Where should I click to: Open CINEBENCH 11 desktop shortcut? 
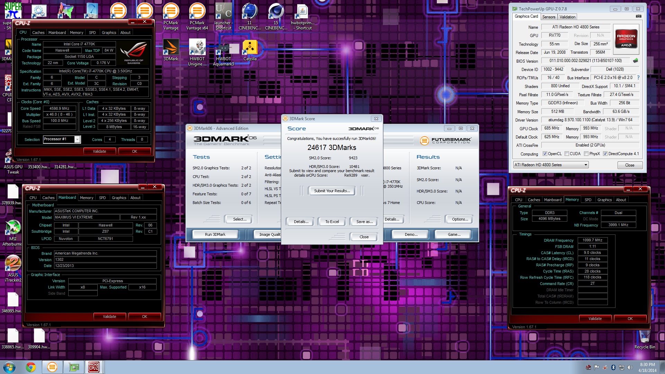point(250,16)
